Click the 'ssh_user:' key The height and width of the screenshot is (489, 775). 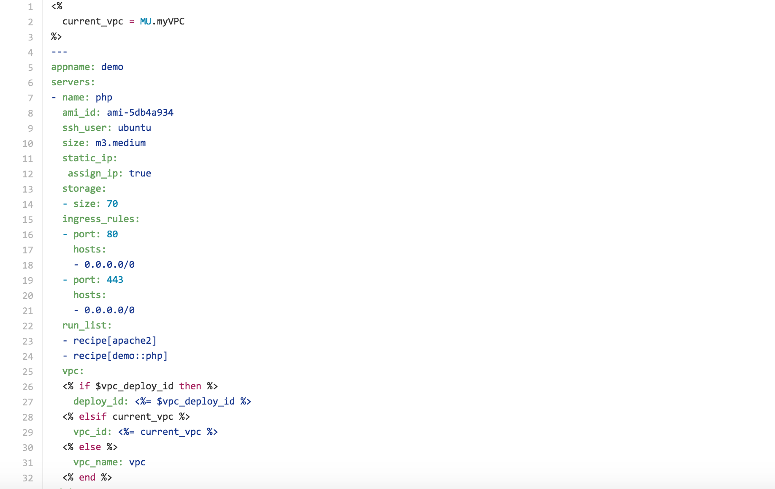pyautogui.click(x=87, y=128)
